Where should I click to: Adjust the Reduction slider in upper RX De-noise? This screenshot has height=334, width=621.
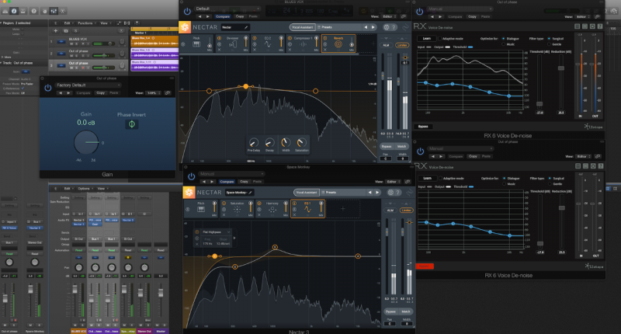pyautogui.click(x=561, y=68)
